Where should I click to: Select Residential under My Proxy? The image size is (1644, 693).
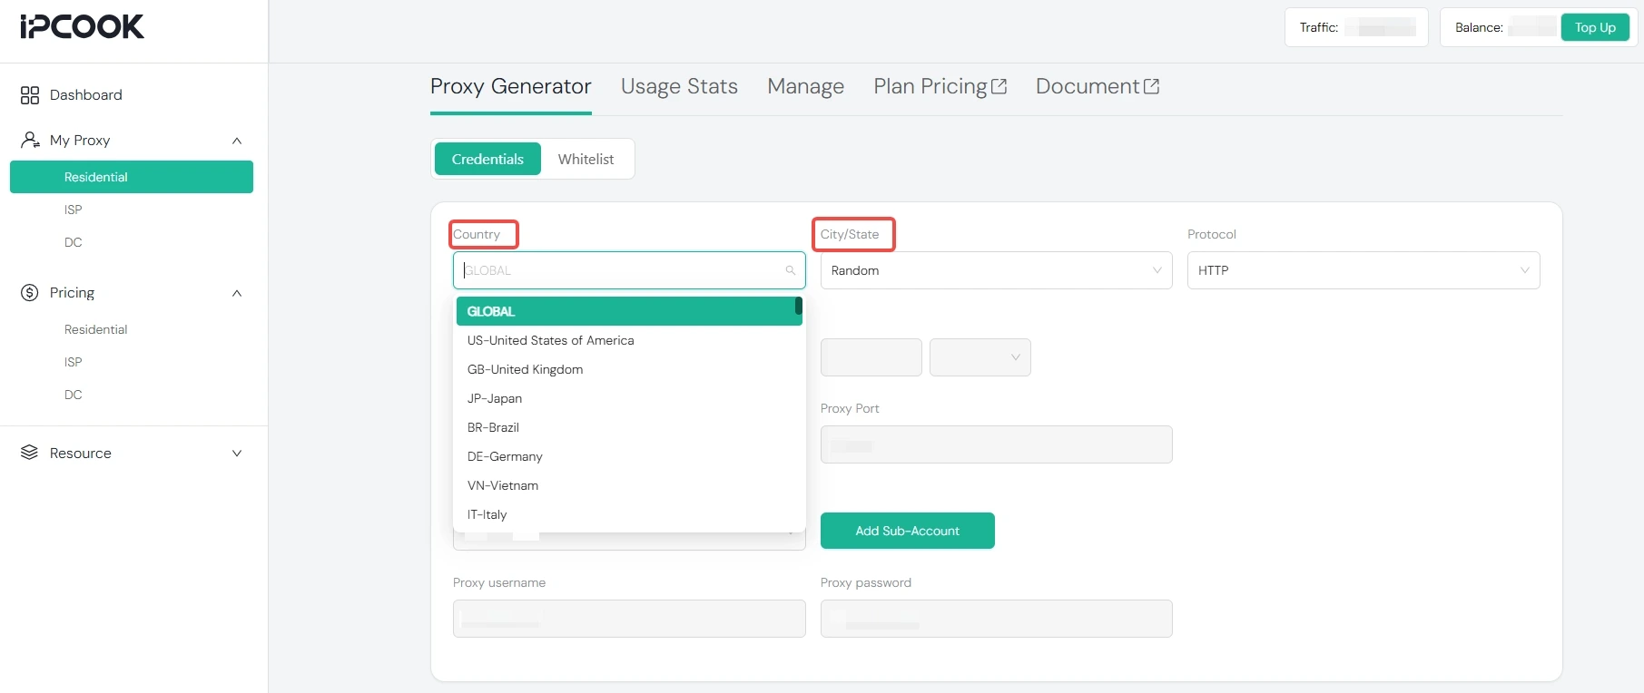(x=132, y=177)
